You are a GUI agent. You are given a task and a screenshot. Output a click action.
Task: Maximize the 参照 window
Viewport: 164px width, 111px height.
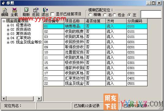point(154,3)
